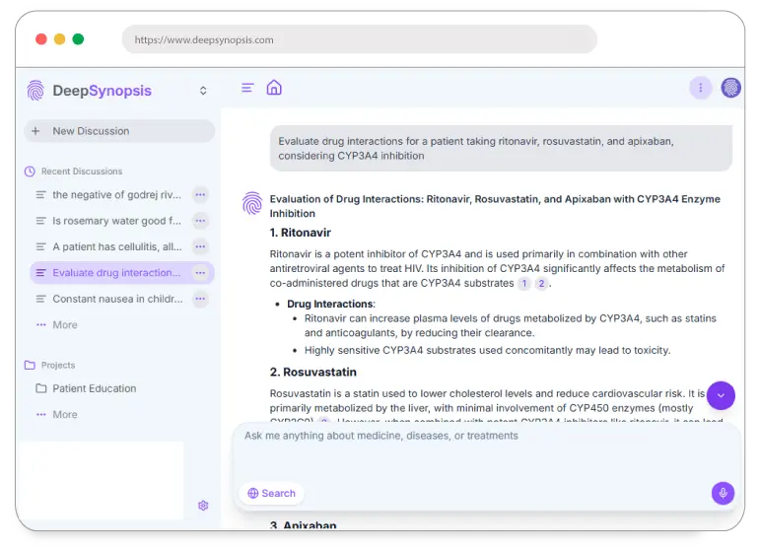Open the user profile avatar
760x549 pixels.
click(730, 88)
